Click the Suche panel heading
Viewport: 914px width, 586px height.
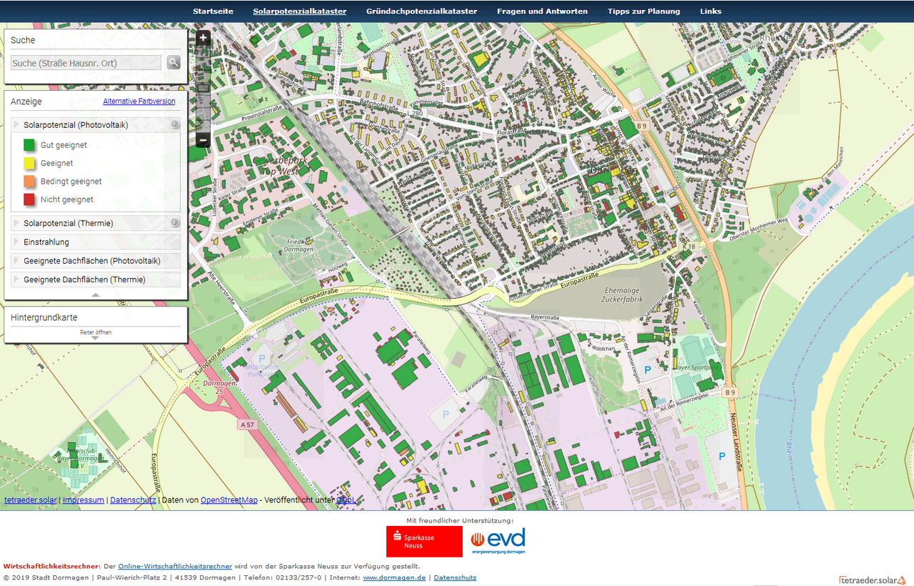click(23, 41)
